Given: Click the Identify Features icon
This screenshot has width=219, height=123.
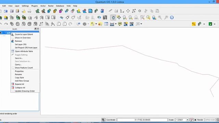Looking at the screenshot, I should point(78,24).
